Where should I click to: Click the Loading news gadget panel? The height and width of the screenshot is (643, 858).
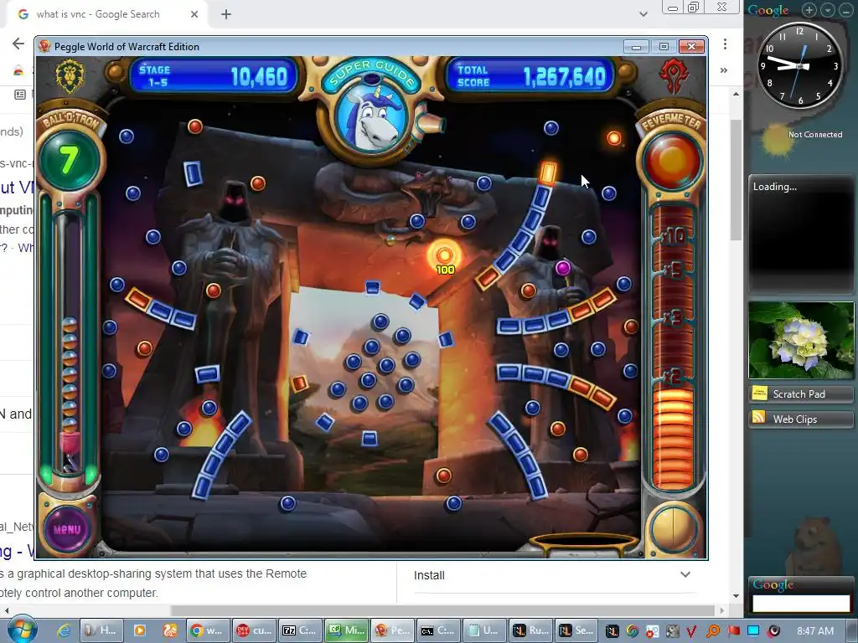[801, 235]
